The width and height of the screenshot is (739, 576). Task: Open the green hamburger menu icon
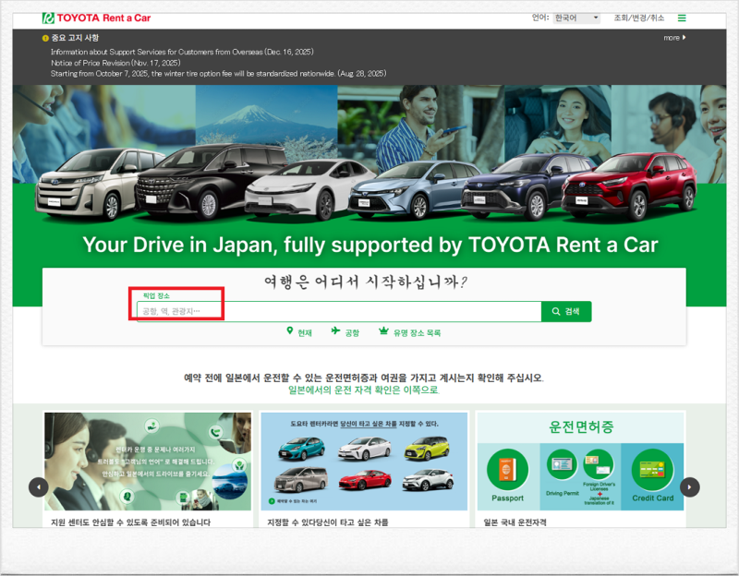pyautogui.click(x=682, y=18)
